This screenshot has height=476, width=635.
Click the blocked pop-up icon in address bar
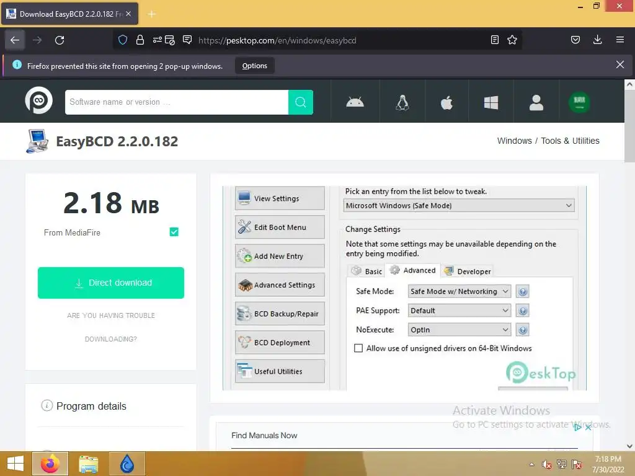170,40
